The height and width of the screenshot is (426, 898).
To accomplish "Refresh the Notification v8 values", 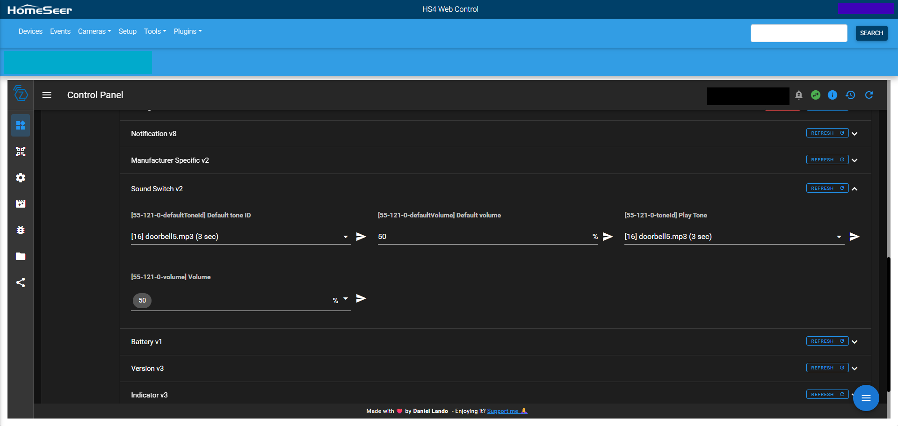I will pos(827,133).
